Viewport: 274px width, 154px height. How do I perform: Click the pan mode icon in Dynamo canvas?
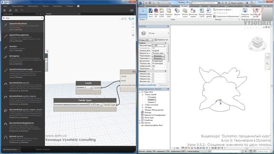(133, 35)
